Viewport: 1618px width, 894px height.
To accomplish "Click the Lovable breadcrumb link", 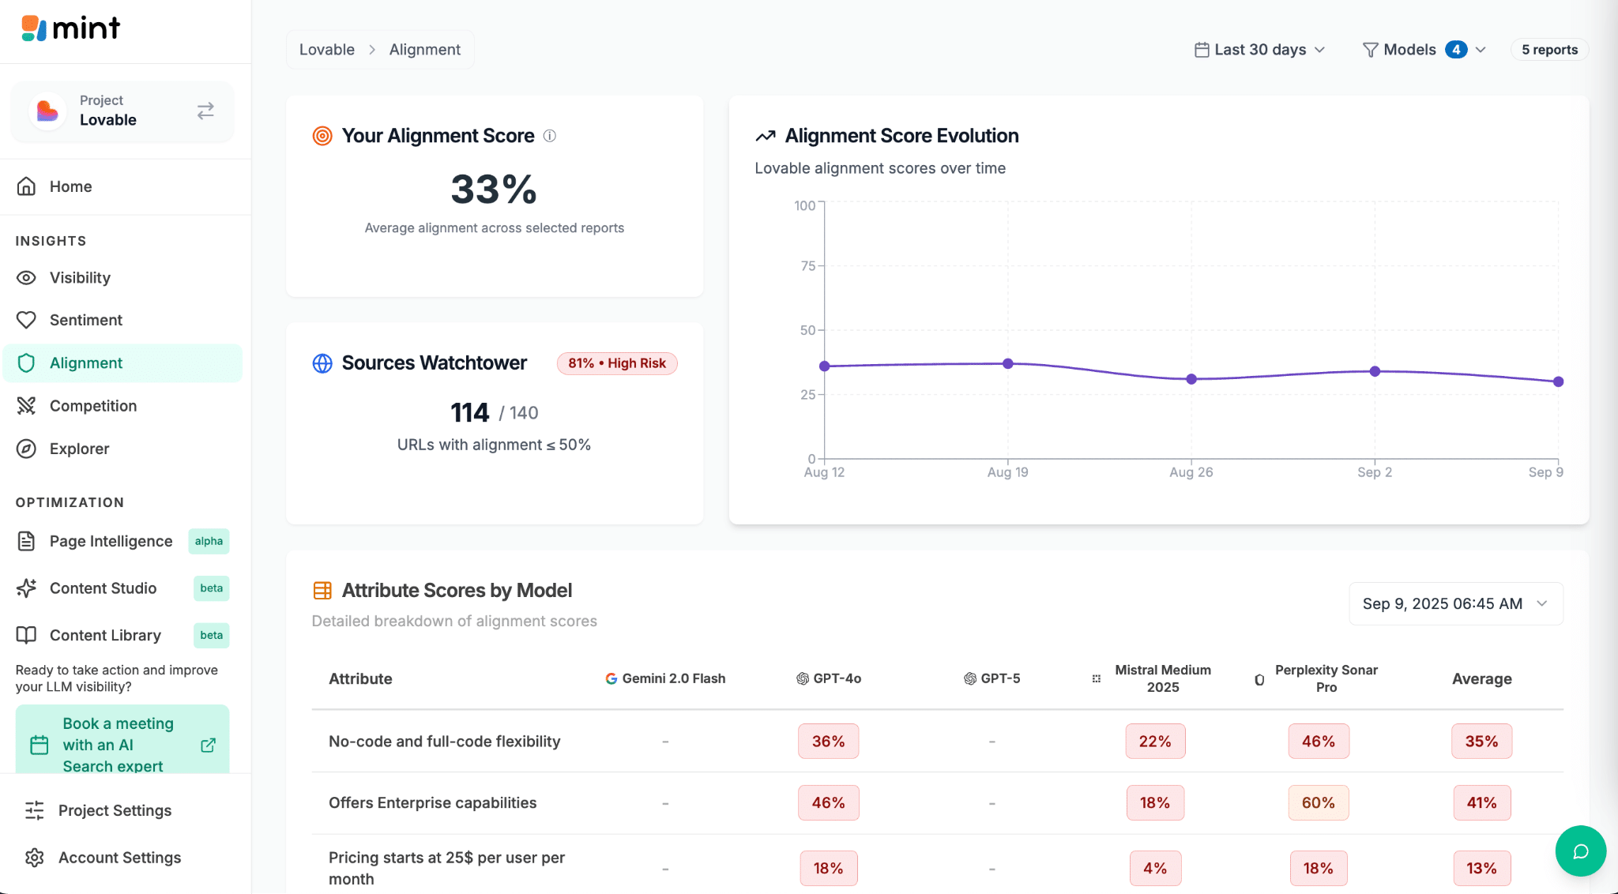I will [x=327, y=50].
